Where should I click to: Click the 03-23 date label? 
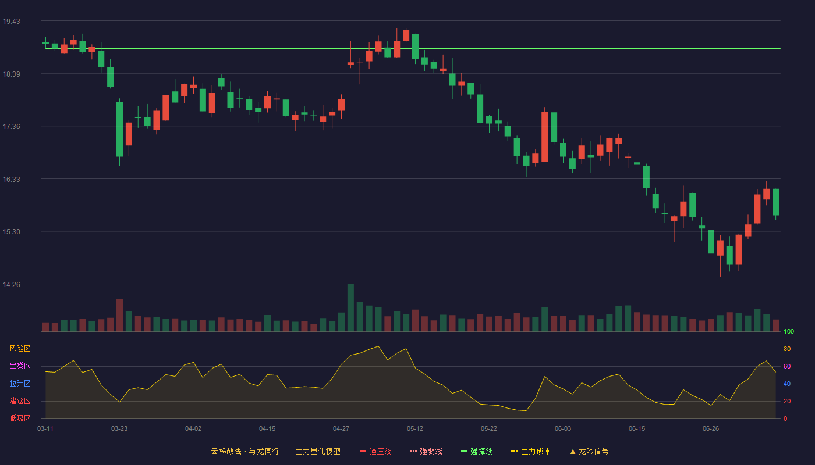(x=119, y=428)
